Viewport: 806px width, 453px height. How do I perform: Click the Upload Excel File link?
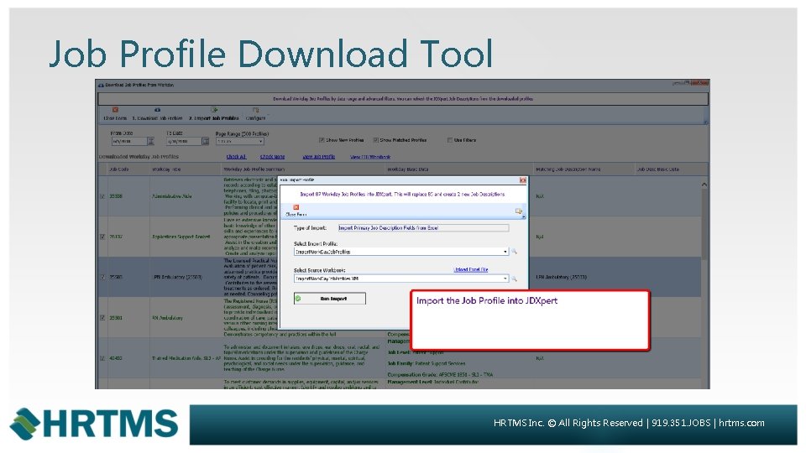coord(470,269)
